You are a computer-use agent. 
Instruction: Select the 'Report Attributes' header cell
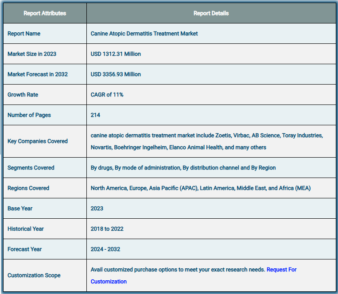tap(45, 13)
